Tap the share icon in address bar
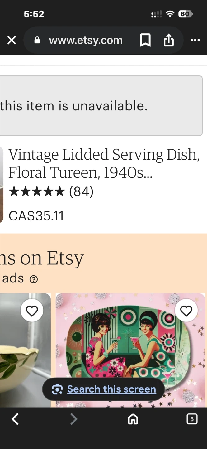207x449 pixels. click(168, 40)
